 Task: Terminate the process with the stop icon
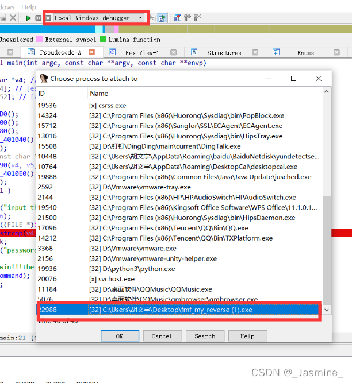click(48, 18)
